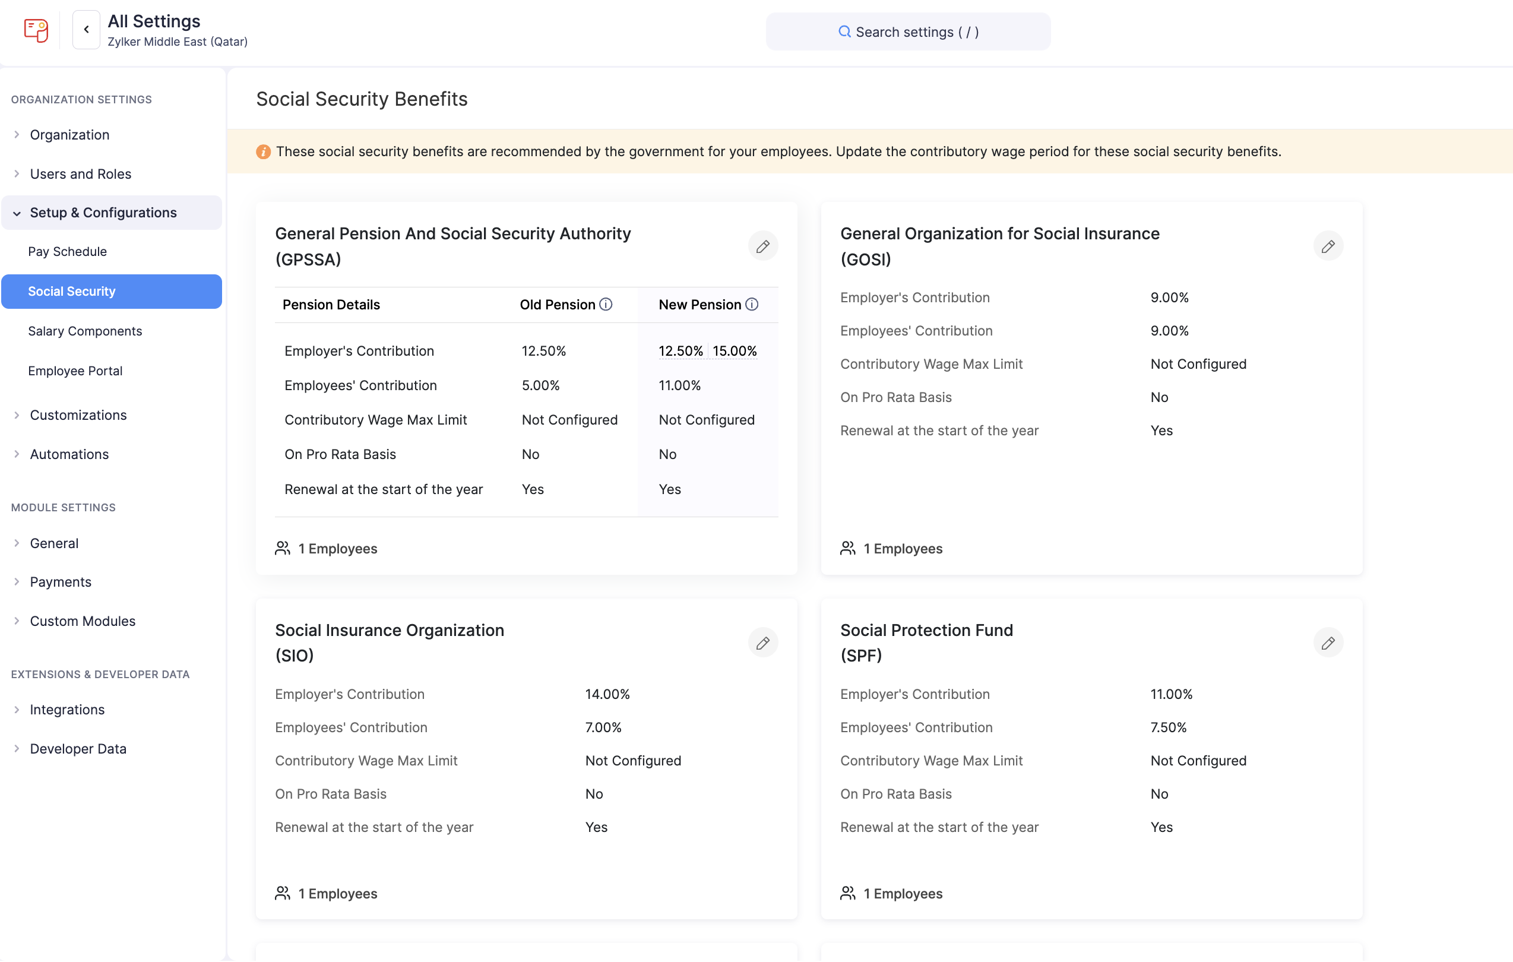Expand the Automations section
The width and height of the screenshot is (1513, 962).
[x=69, y=454]
